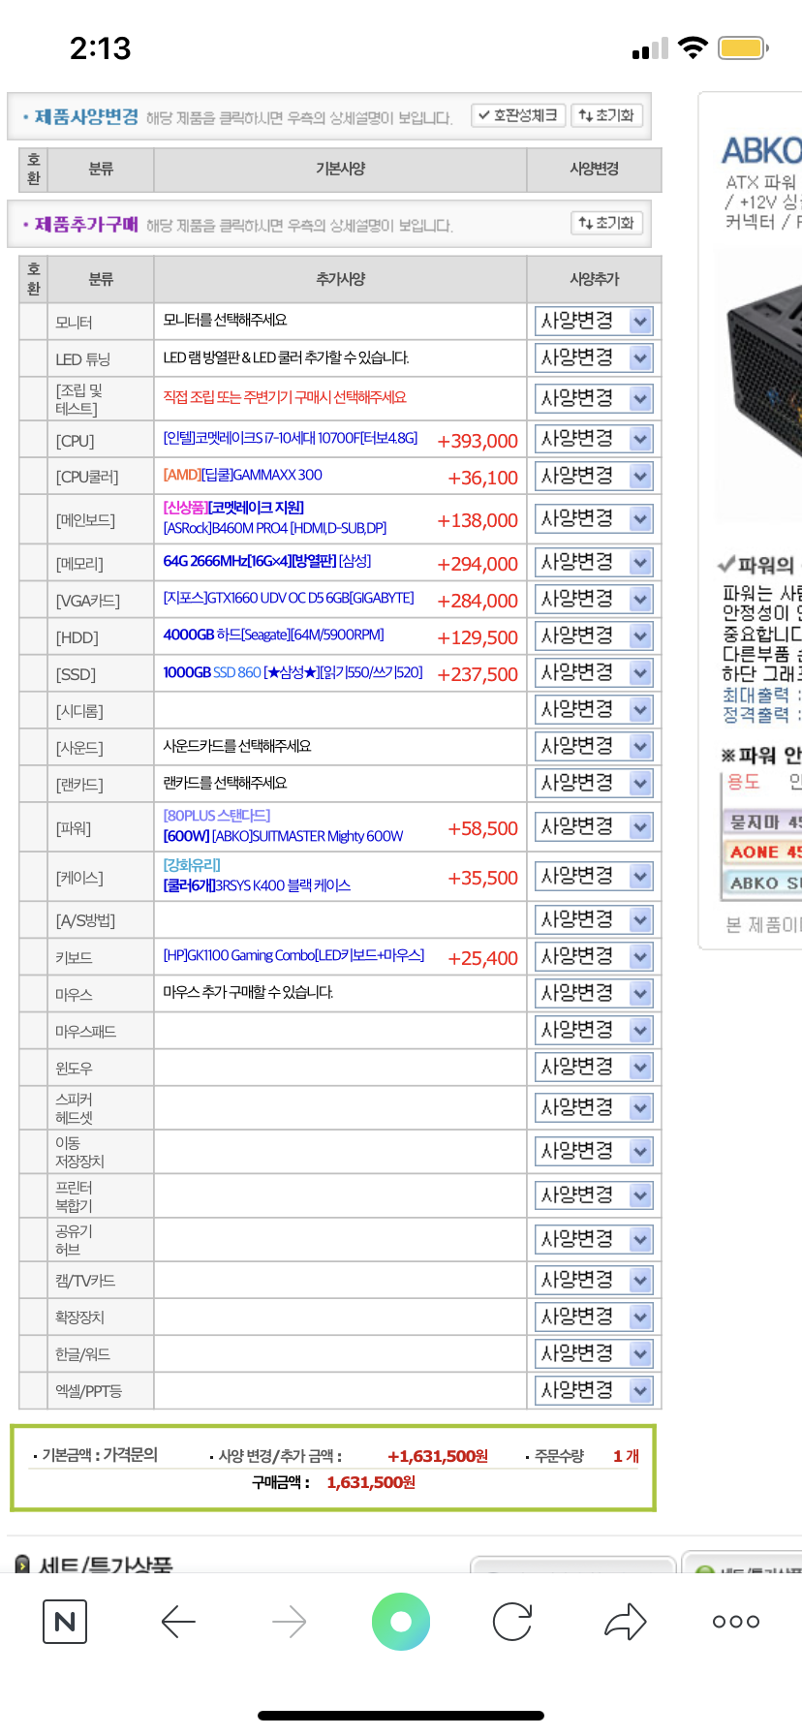Select the 64G 2666MHz memory link

point(267,561)
